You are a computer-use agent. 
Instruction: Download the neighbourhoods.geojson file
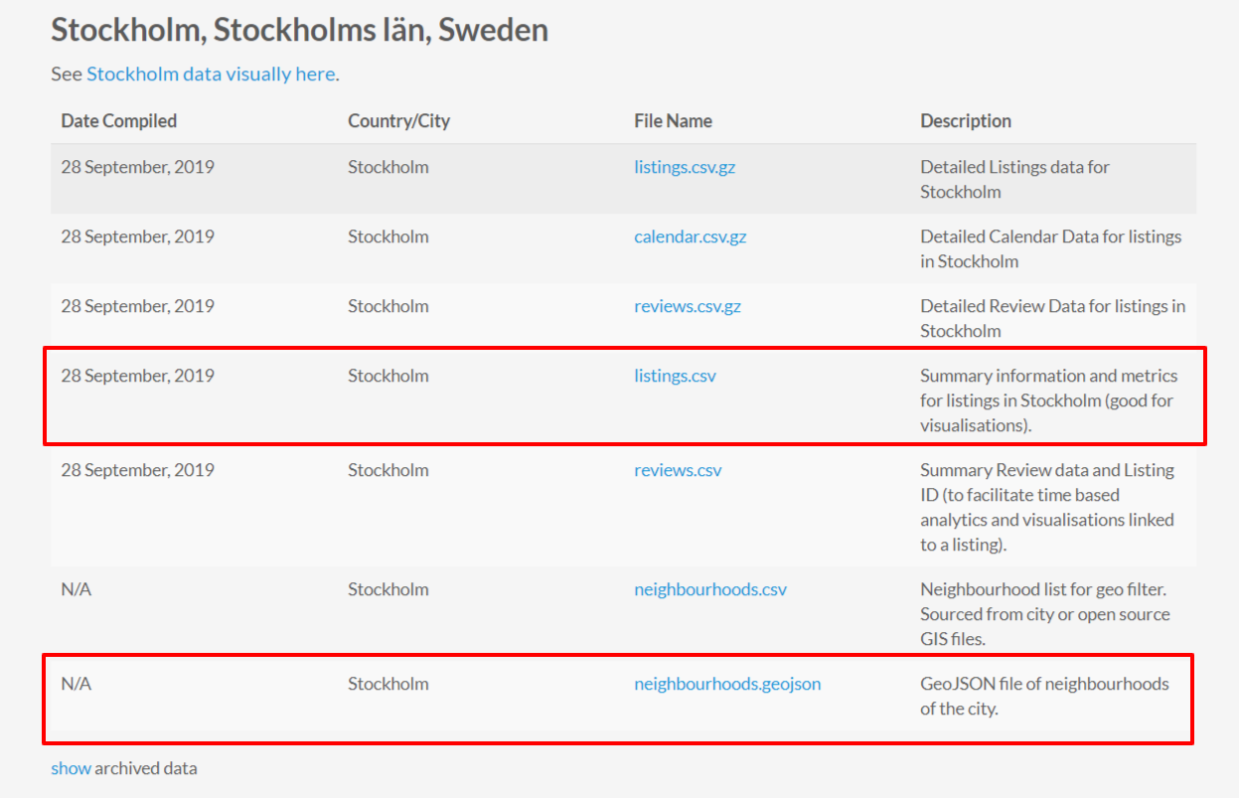(x=727, y=684)
